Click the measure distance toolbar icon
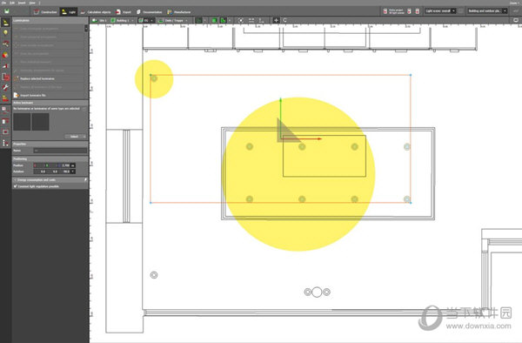This screenshot has height=343, width=522. tap(251, 20)
